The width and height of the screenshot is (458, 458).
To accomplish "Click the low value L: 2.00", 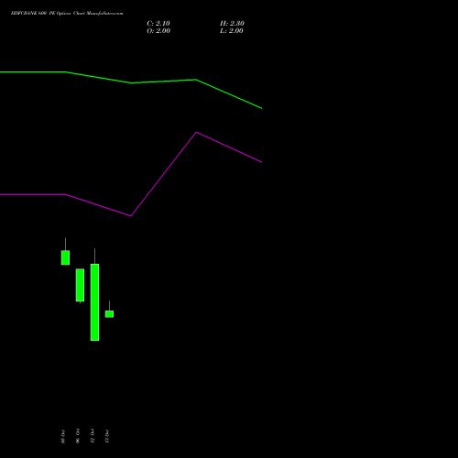I will click(232, 31).
